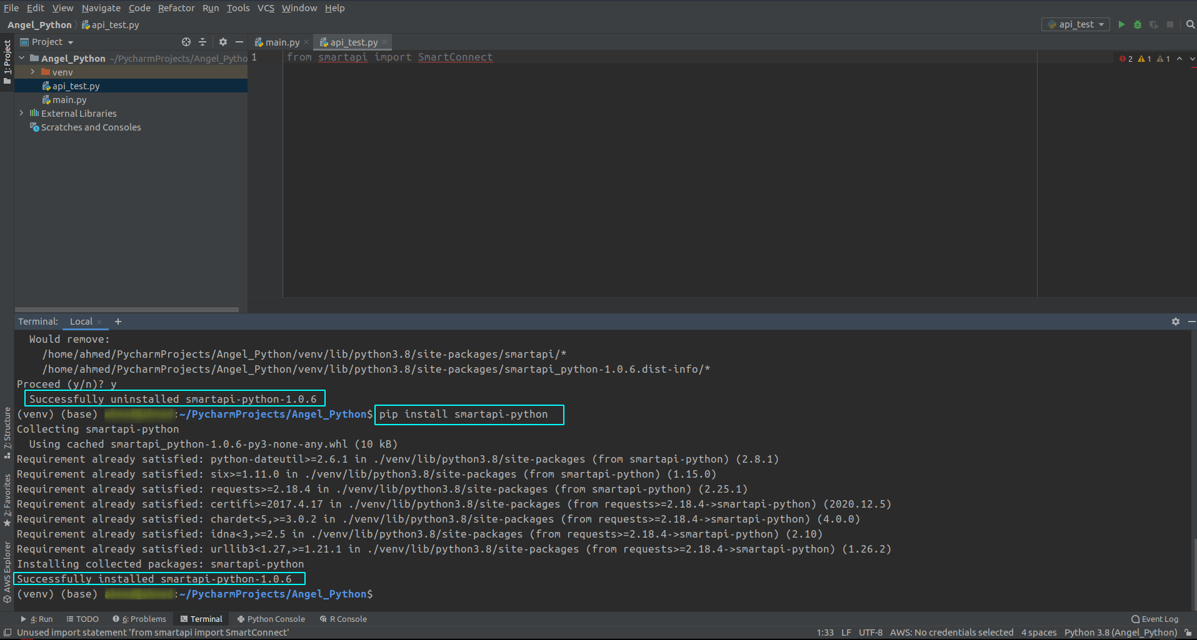Run api_test with the green play icon
1197x640 pixels.
[1121, 24]
